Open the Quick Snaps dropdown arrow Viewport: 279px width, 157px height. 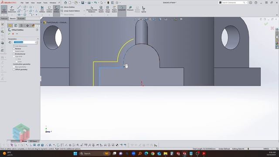click(x=108, y=15)
